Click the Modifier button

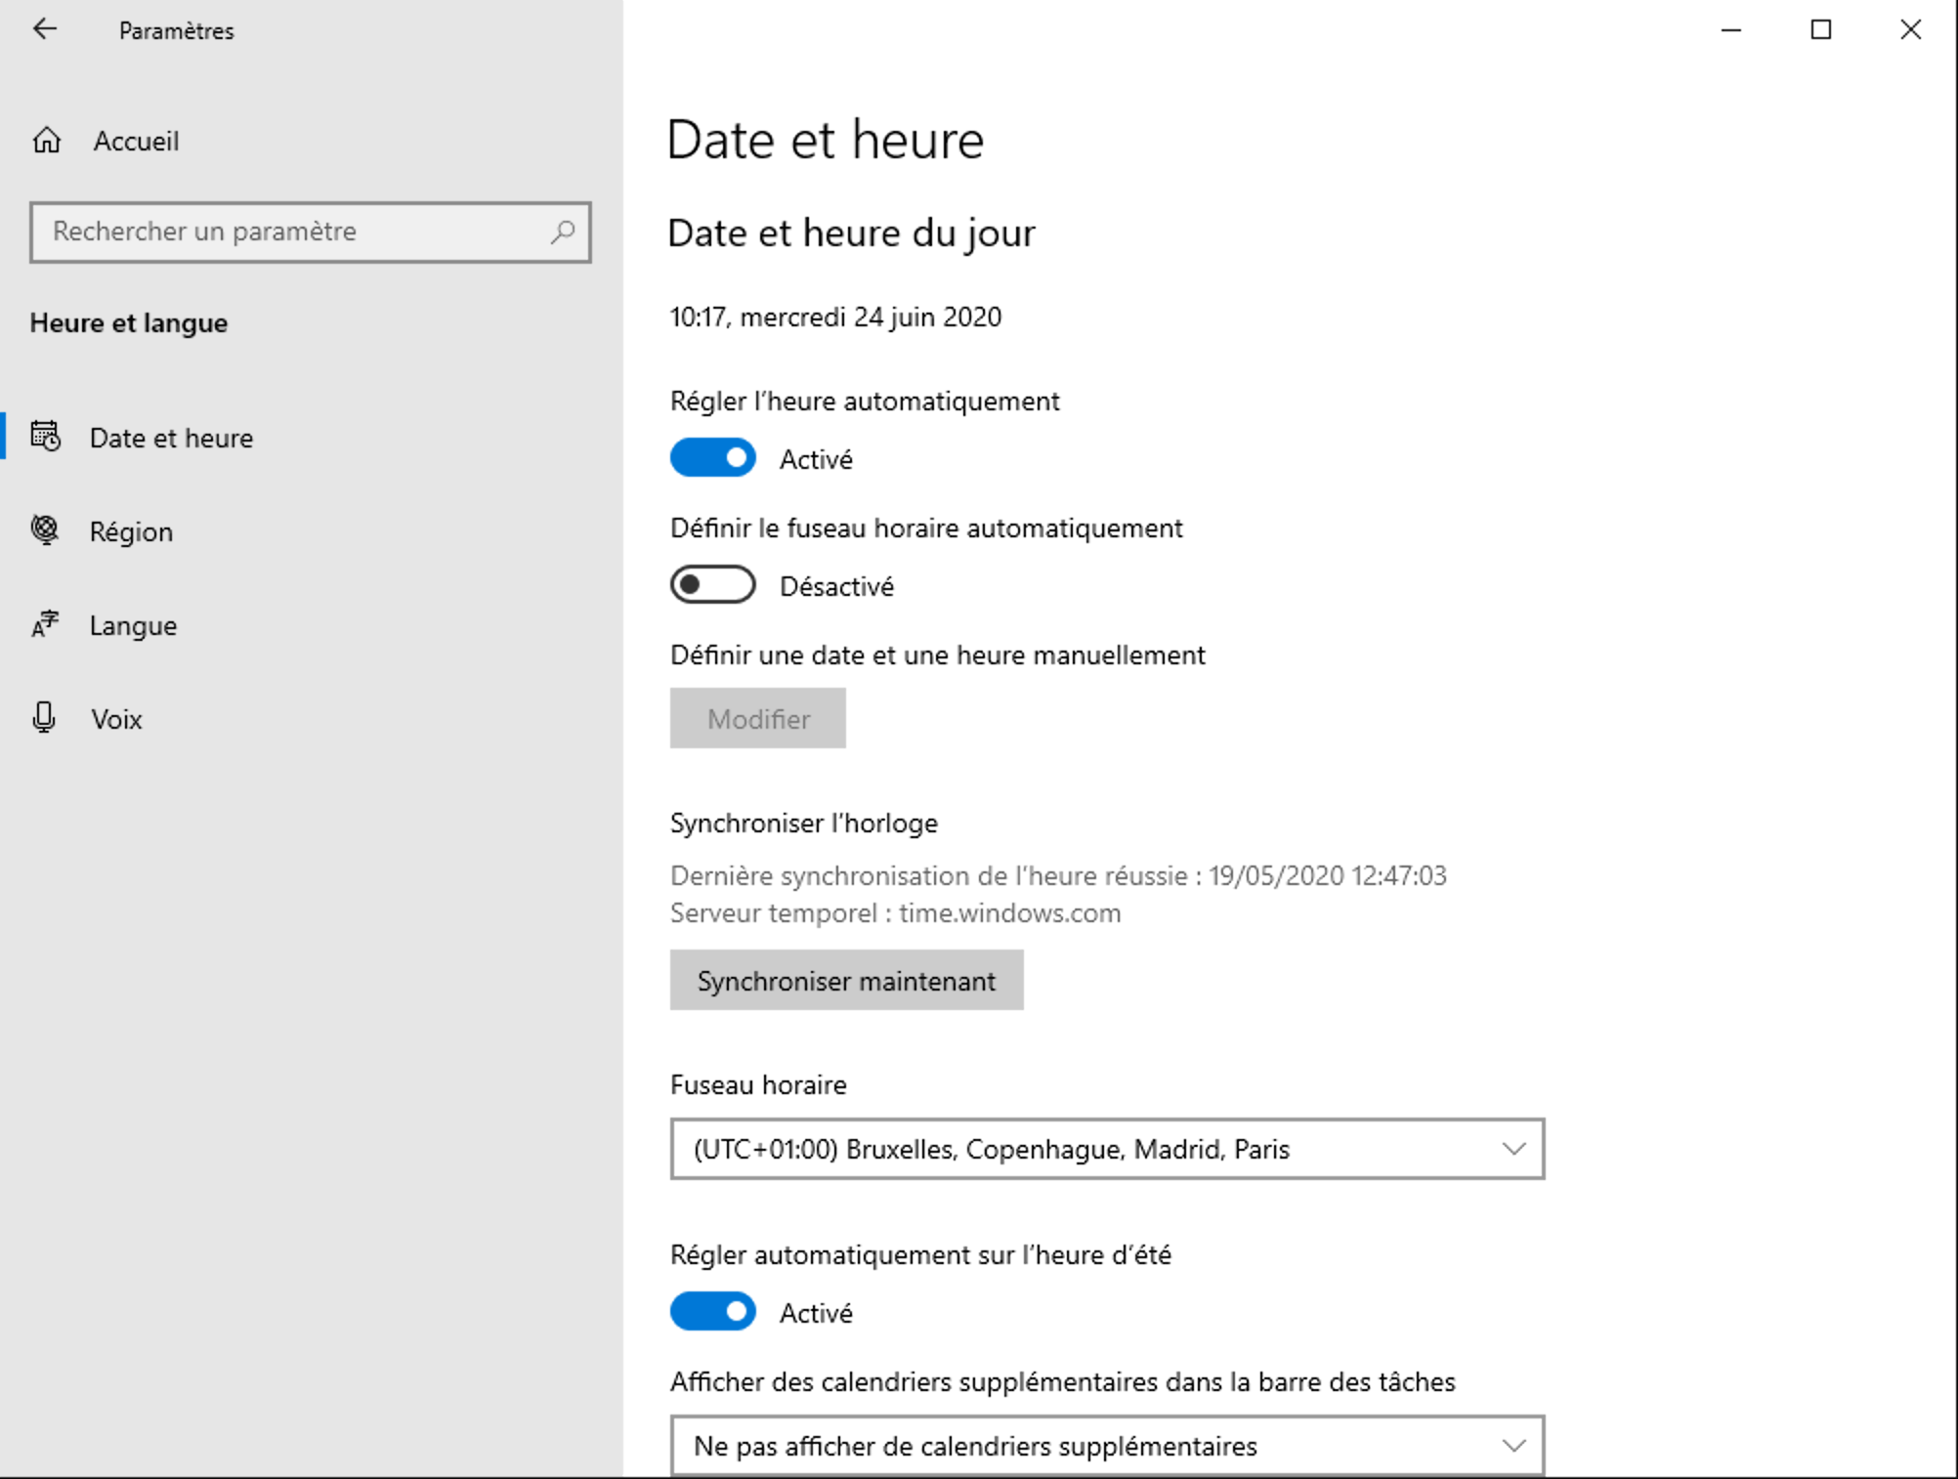tap(757, 719)
